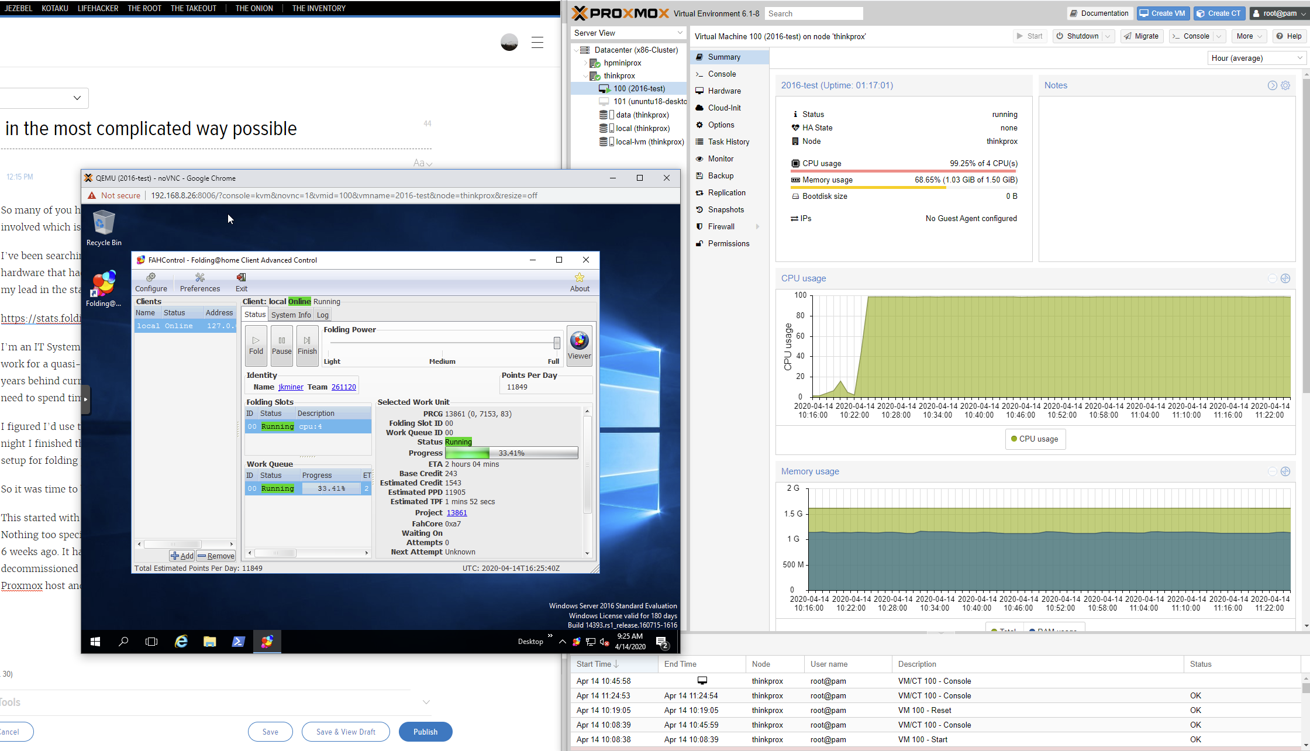Screen dimensions: 1310x751
Task: Sort task log by Start Time column
Action: tap(613, 664)
